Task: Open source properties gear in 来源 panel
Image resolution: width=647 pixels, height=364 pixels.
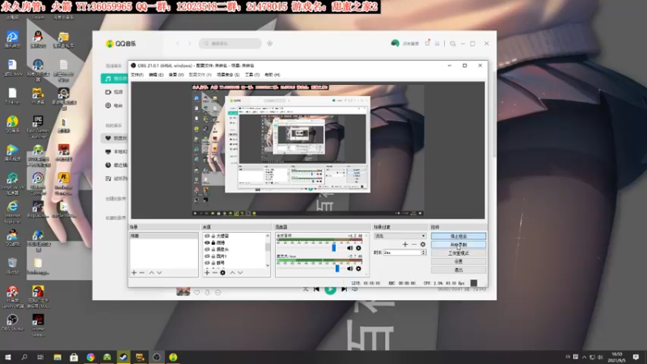Action: click(223, 273)
